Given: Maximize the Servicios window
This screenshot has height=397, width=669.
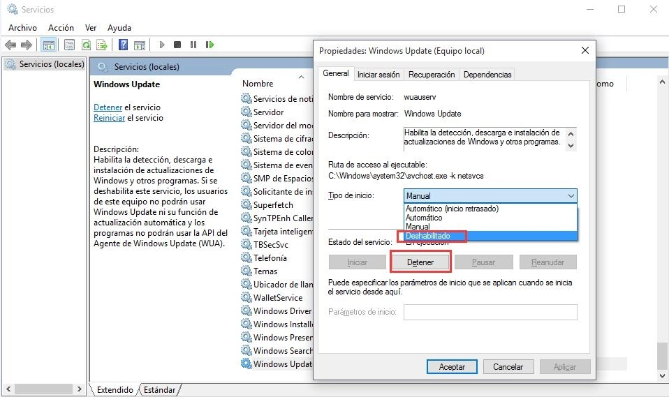Looking at the screenshot, I should click(x=622, y=9).
